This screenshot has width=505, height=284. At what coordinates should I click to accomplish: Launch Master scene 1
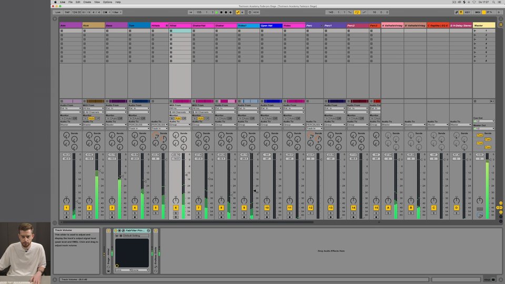(x=474, y=31)
